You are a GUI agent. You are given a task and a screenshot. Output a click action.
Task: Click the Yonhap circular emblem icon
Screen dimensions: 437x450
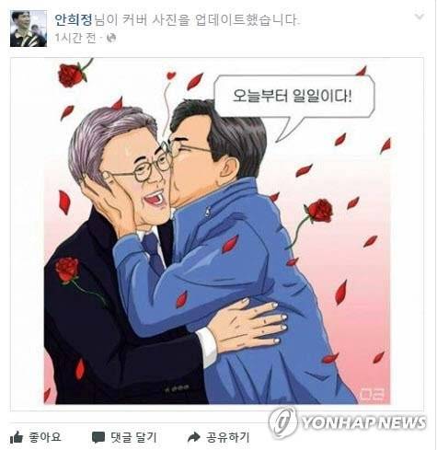tap(282, 422)
